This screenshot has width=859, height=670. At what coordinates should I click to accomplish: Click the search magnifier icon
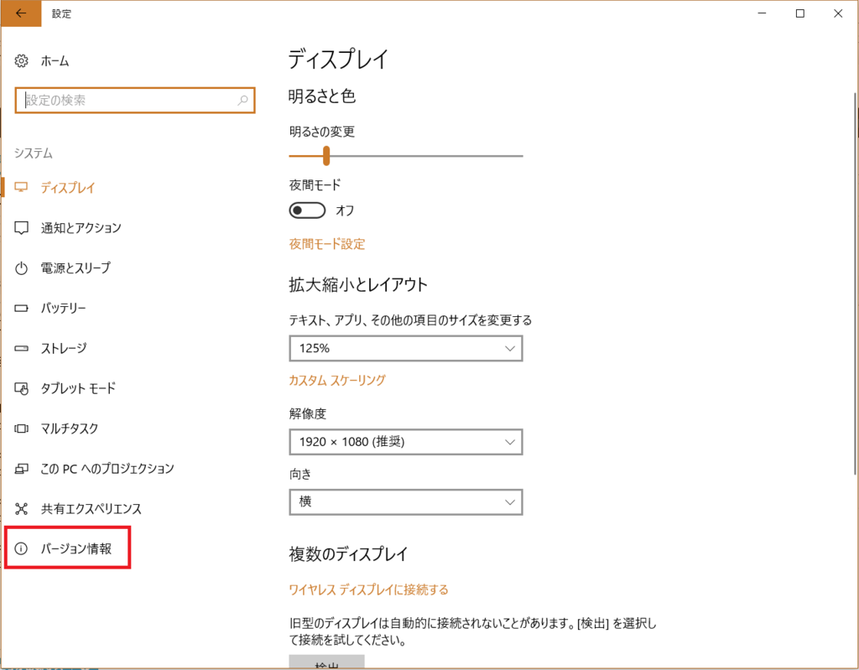[x=242, y=101]
